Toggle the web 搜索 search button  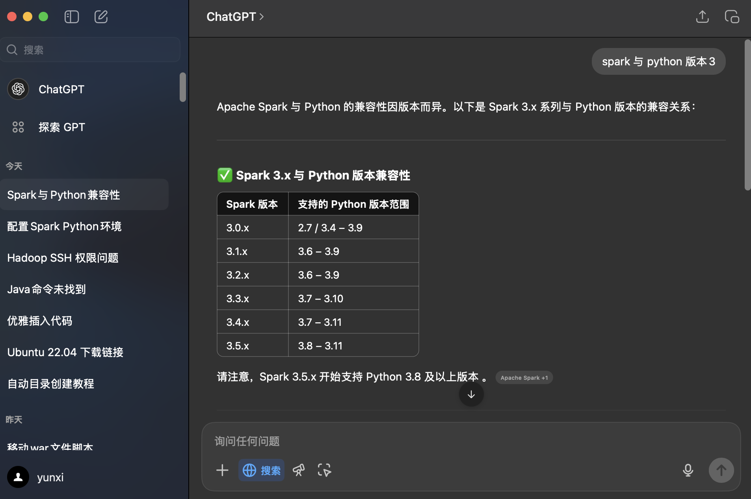pyautogui.click(x=262, y=470)
